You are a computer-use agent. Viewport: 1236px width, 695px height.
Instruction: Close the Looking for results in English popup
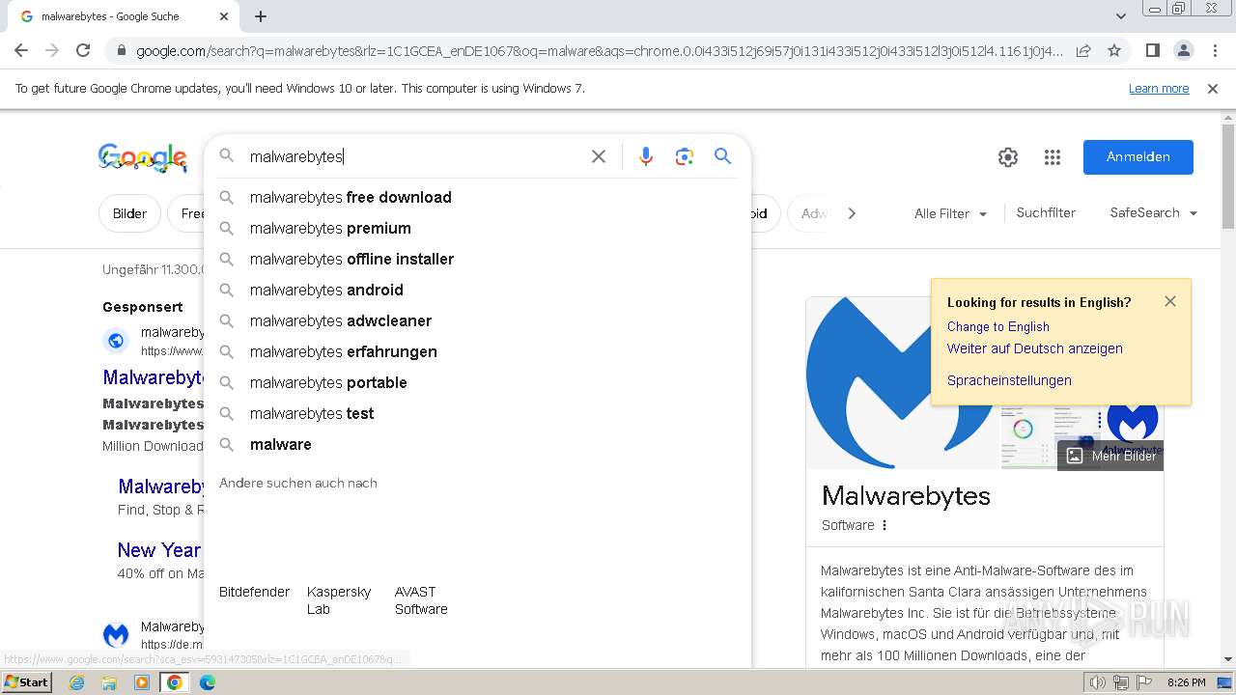tap(1170, 301)
